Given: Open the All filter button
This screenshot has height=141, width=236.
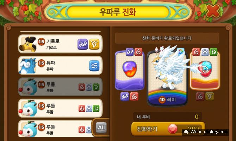Looking at the screenshot, I should pyautogui.click(x=101, y=128).
